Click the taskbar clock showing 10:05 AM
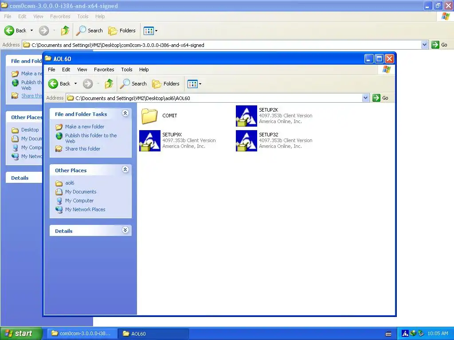The image size is (454, 340). (x=438, y=334)
